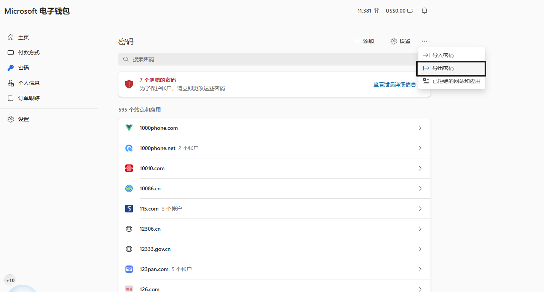Screen dimensions: 544x292
Task: Choose 导出密码 from the menu
Action: point(451,68)
